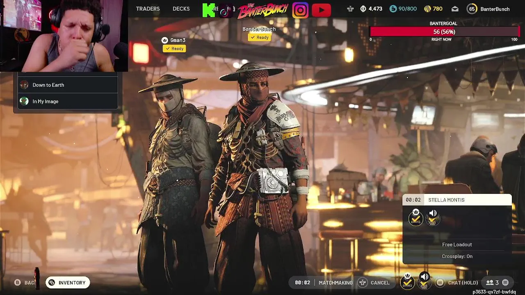The width and height of the screenshot is (525, 295).
Task: Click Gman3 avatar in the squad panel
Action: click(x=416, y=217)
